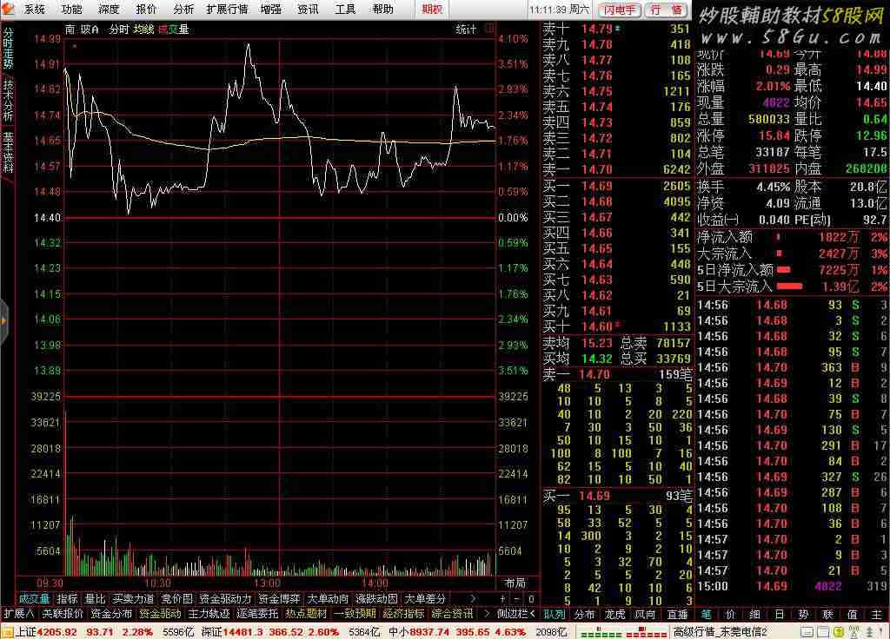Screen dimensions: 890x639
Task: Select the 竞价图 indicator tab
Action: tap(176, 599)
